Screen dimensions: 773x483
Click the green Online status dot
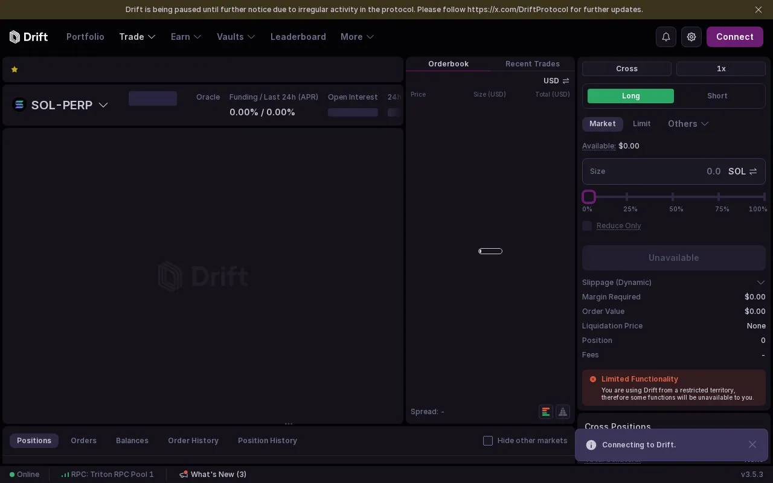coord(12,475)
